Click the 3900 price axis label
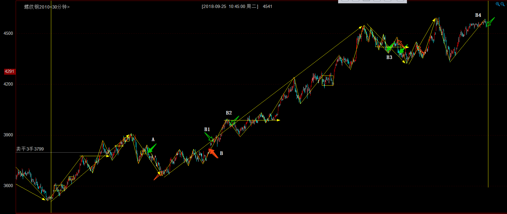This screenshot has height=214, width=507. [8, 135]
